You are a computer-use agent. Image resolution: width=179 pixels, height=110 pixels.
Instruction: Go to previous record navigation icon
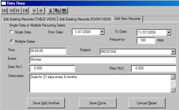pos(11,11)
